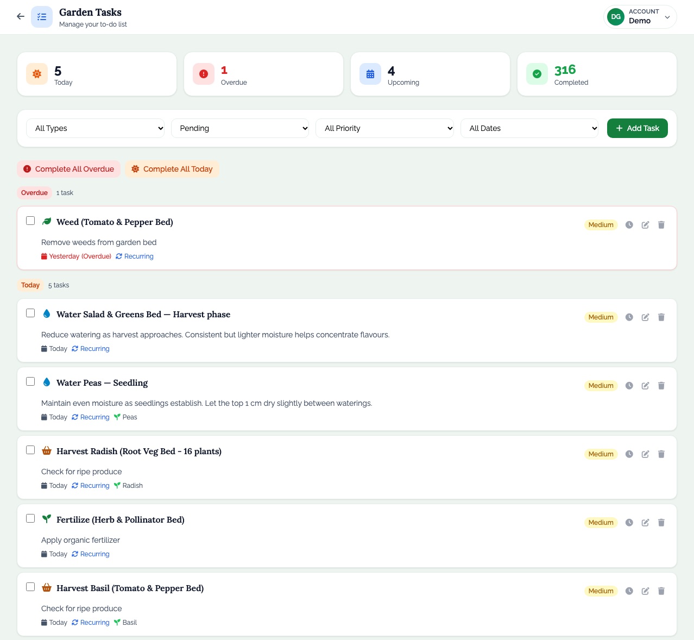Delete the Harvest Basil task
This screenshot has height=640, width=694.
[x=661, y=591]
